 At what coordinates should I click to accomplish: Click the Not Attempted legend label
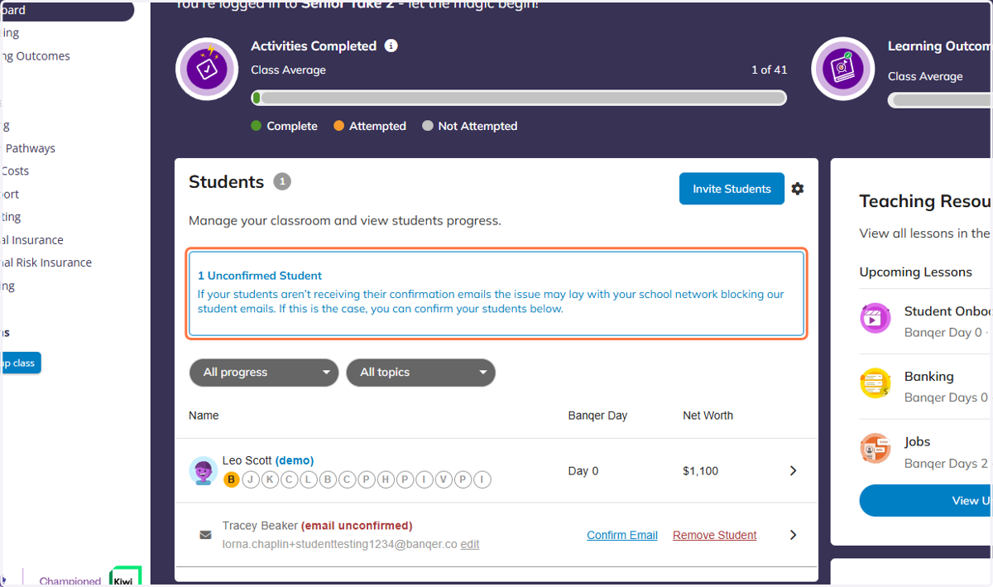click(x=477, y=127)
